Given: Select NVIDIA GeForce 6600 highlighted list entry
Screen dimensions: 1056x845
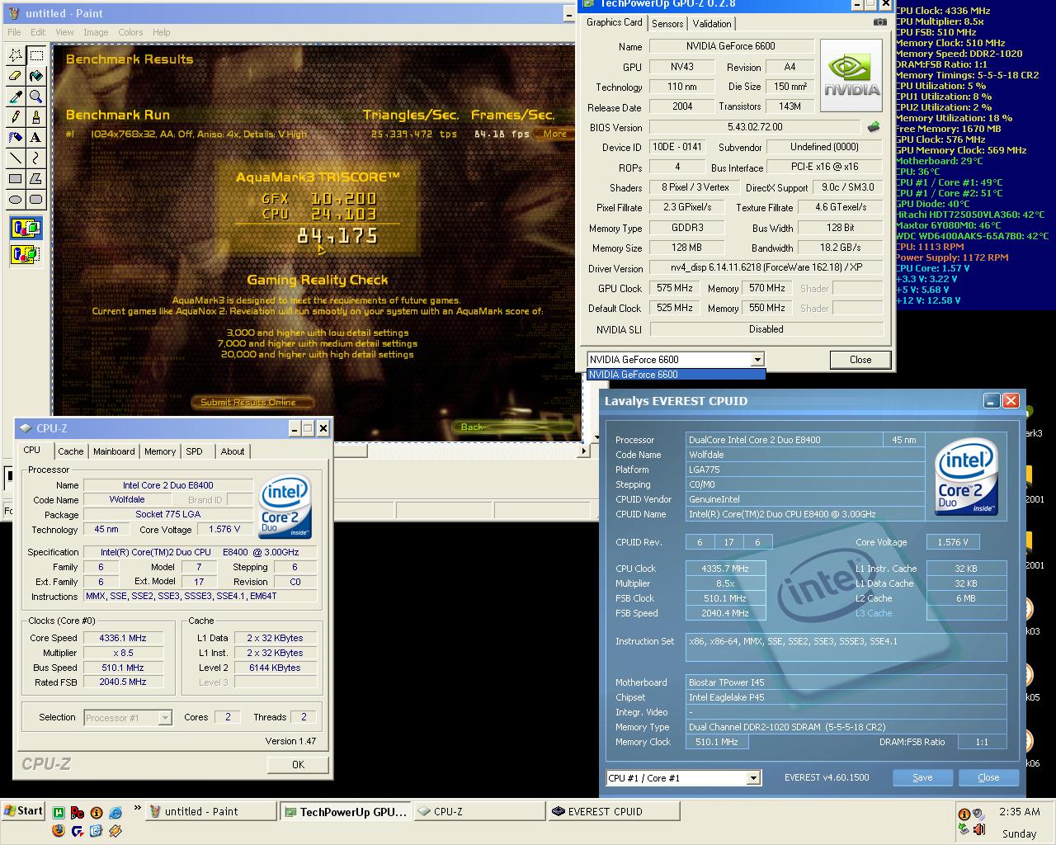Looking at the screenshot, I should point(676,375).
